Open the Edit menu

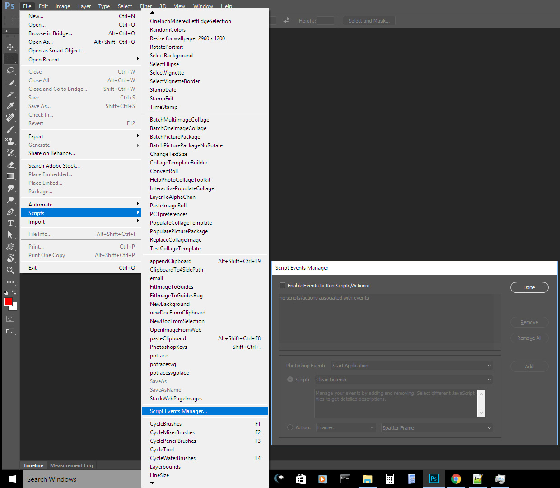(43, 6)
